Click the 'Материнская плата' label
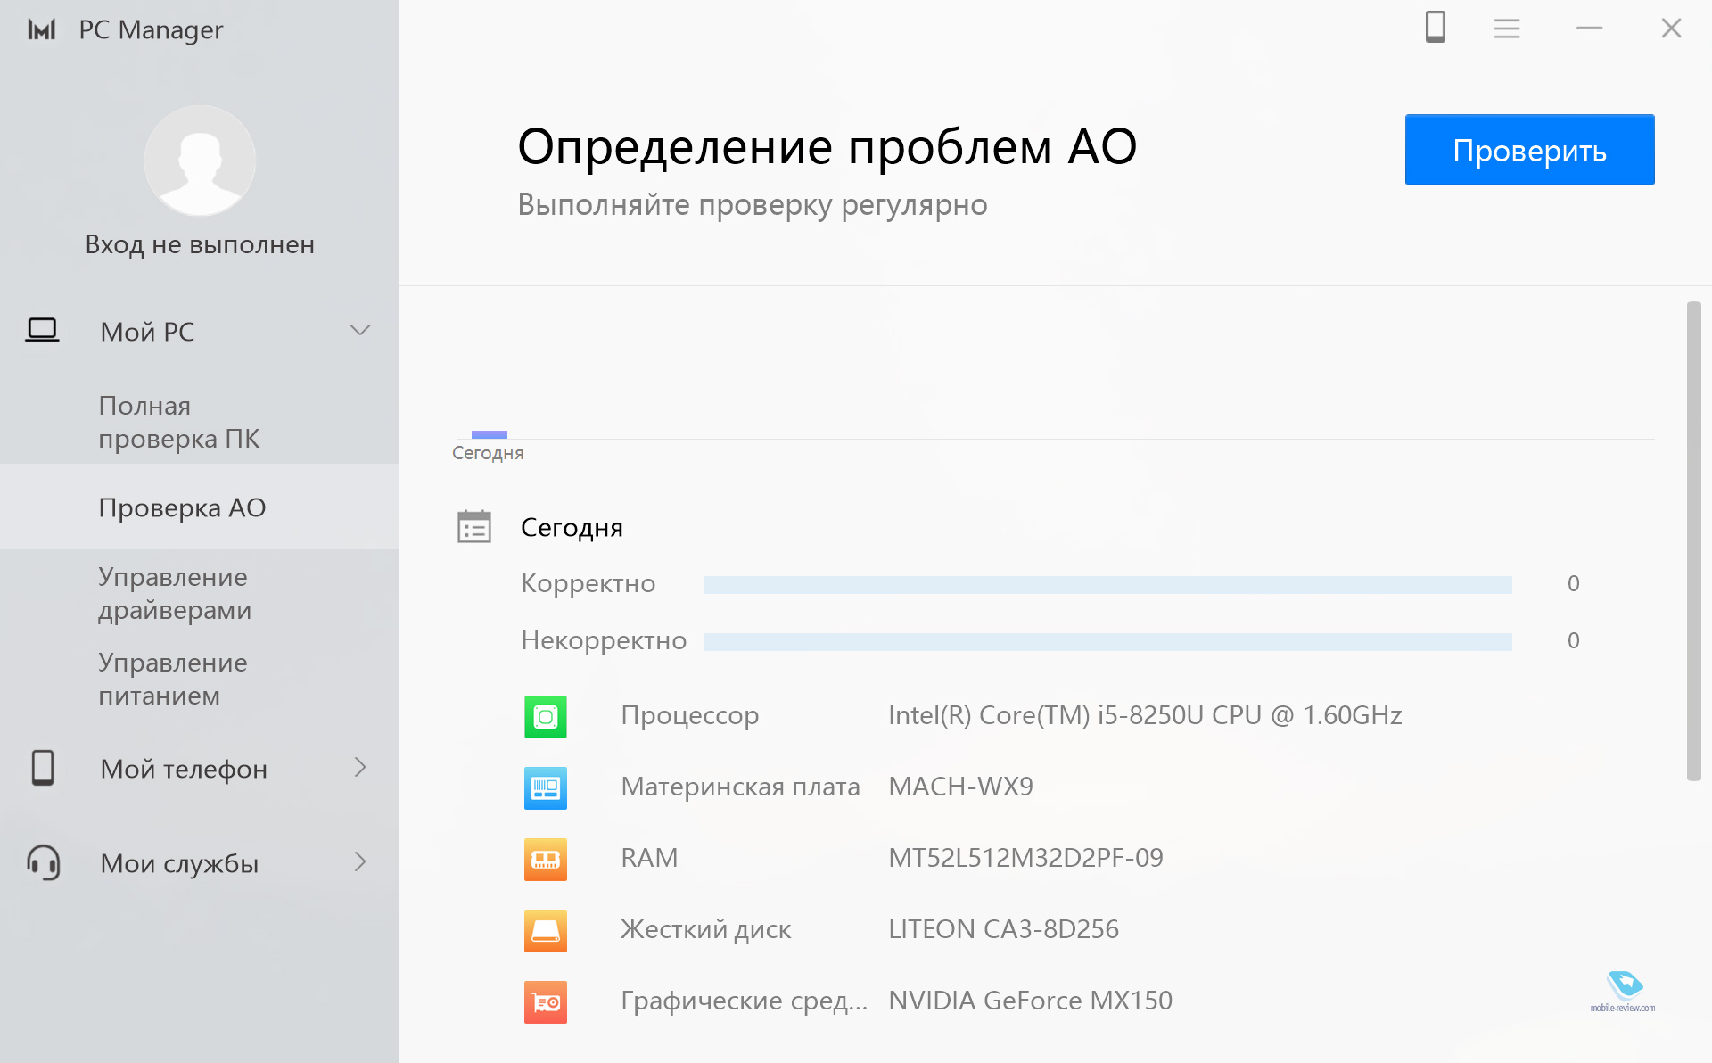The width and height of the screenshot is (1712, 1063). point(740,787)
